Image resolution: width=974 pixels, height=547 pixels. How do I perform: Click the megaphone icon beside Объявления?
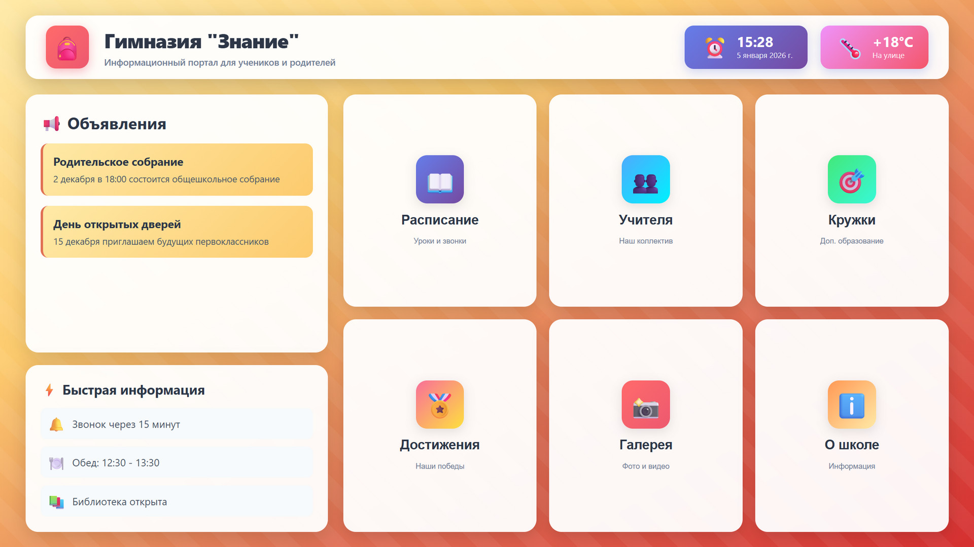point(51,124)
